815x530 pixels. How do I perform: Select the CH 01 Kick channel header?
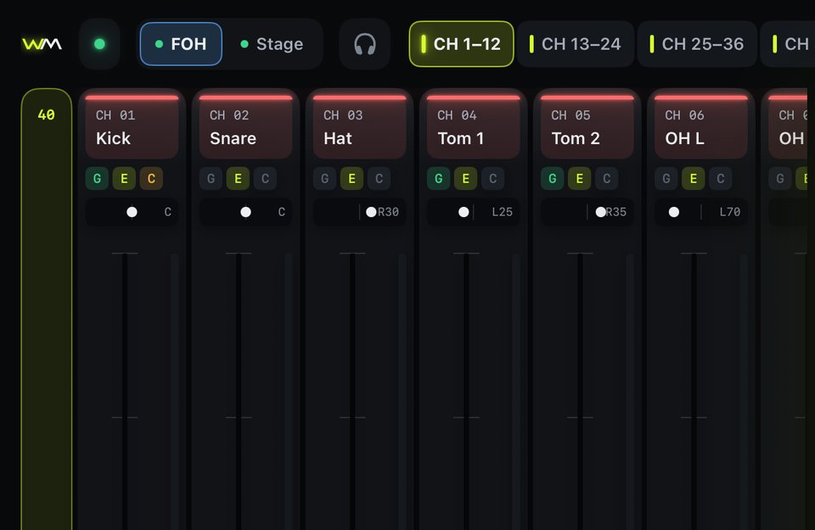132,127
